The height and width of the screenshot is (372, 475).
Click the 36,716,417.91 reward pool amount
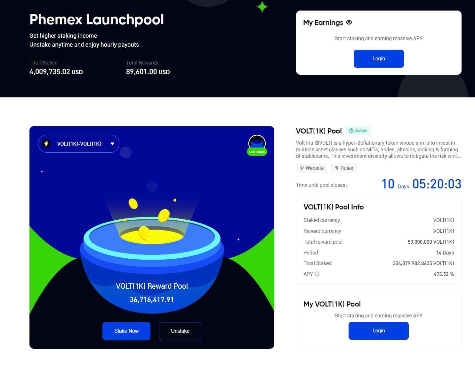point(152,300)
